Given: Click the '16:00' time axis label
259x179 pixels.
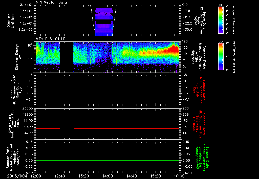Looking at the screenshot, I should point(179,176).
